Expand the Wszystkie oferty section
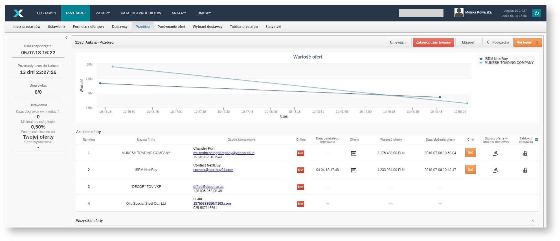Viewport: 560px width, 241px height. [533, 221]
